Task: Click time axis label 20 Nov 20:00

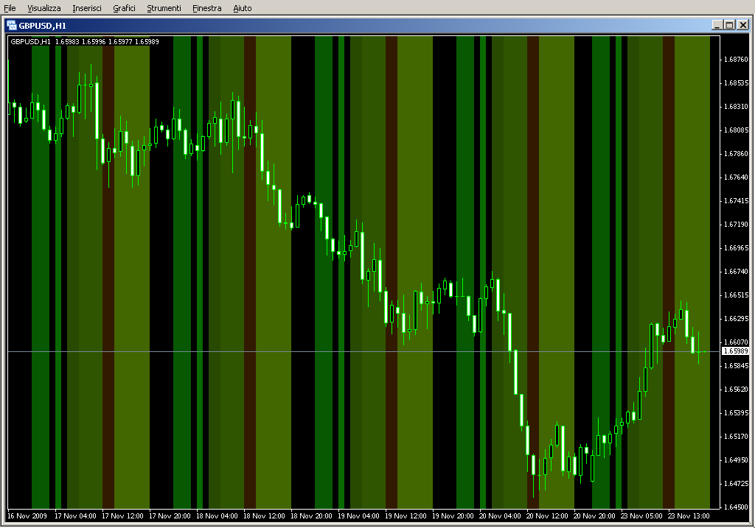Action: (x=595, y=516)
